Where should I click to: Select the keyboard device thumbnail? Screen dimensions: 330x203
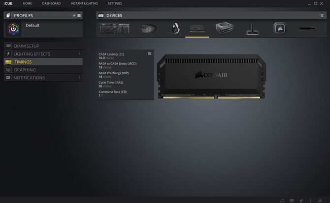point(115,29)
